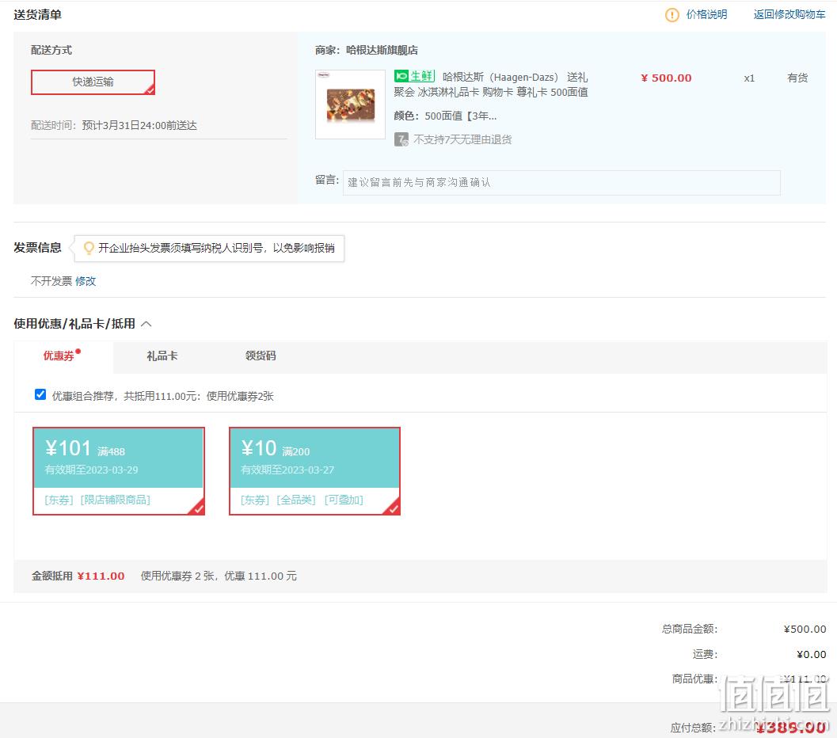
Task: Switch to the 领货码 tab
Action: 261,356
